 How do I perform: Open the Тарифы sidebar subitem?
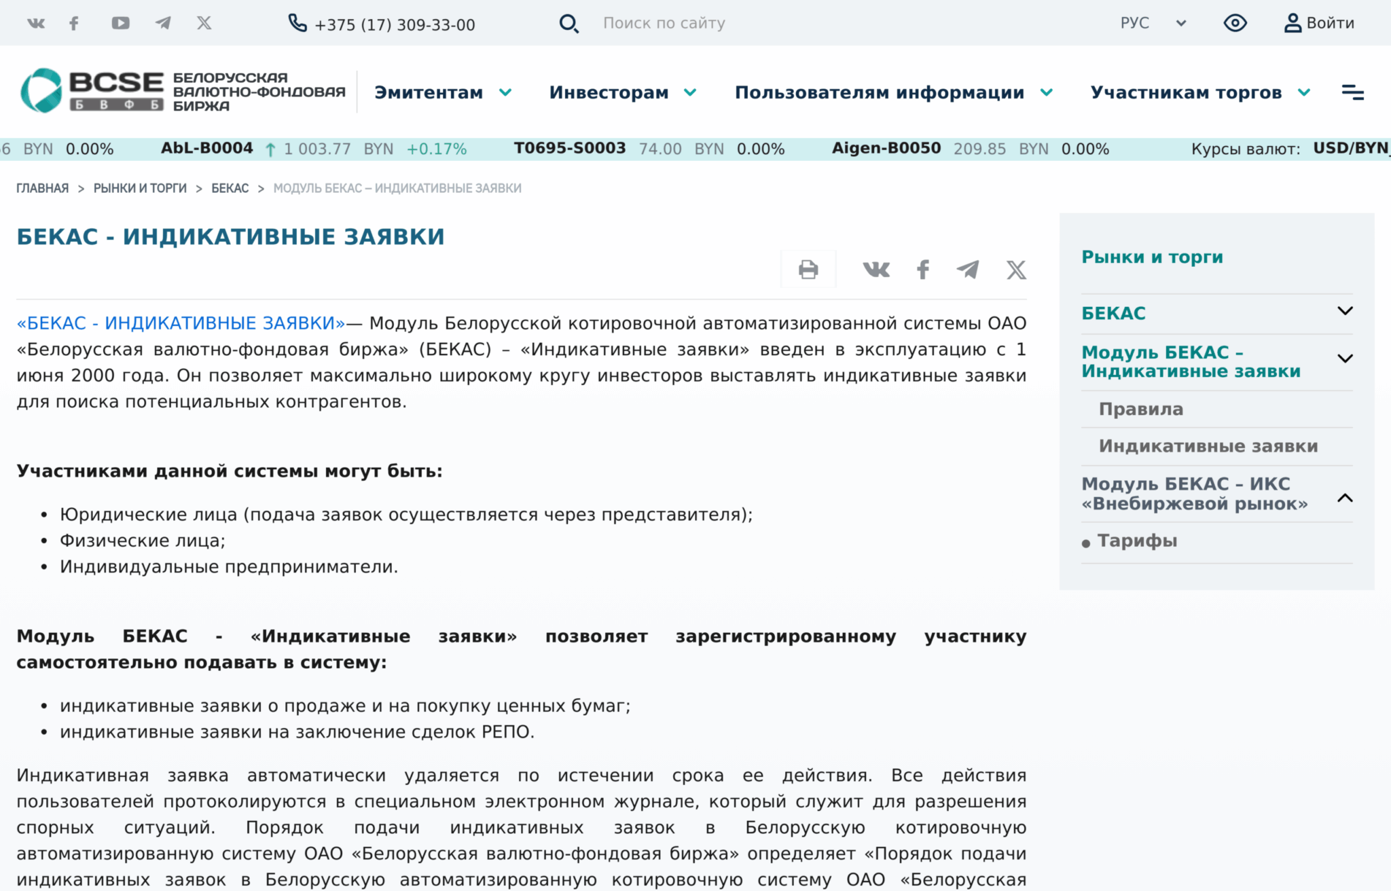point(1137,541)
